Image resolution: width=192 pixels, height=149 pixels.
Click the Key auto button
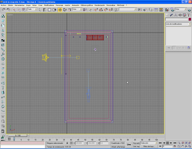coord(136,143)
